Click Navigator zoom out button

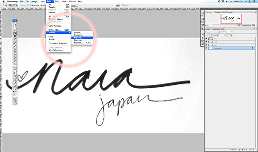click(x=239, y=25)
